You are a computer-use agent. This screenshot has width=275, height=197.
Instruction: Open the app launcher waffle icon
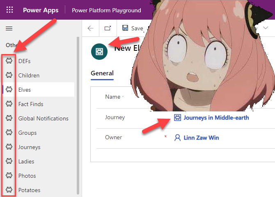point(10,10)
